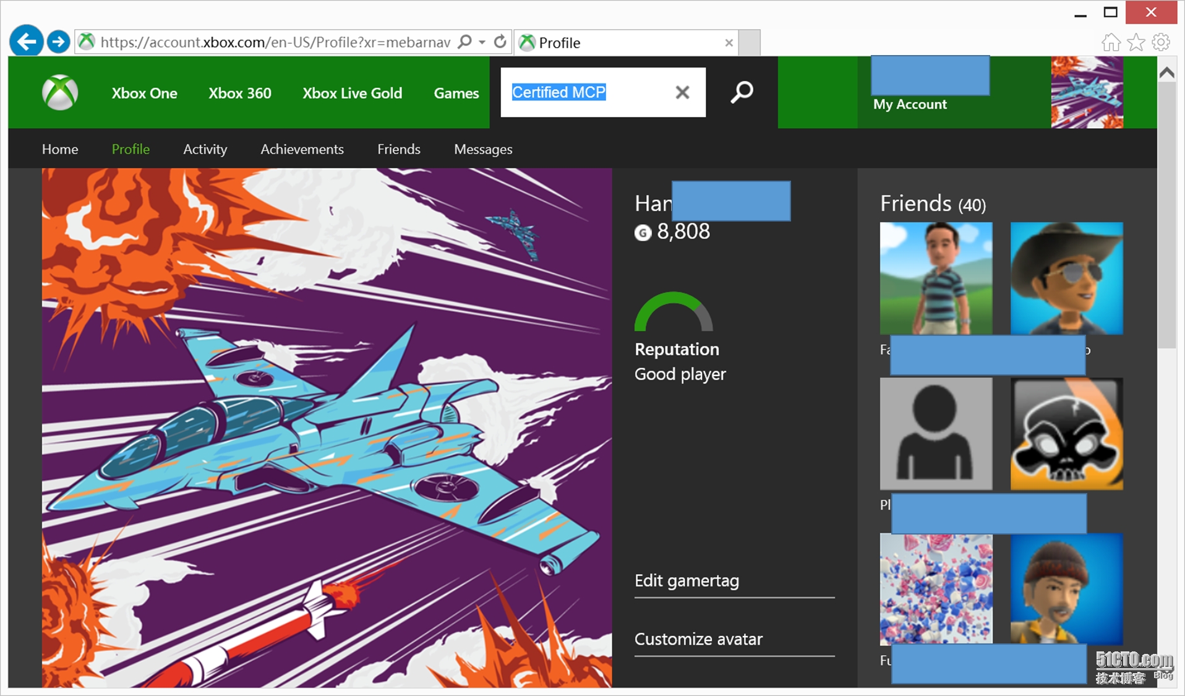Go to the Messages tab

pyautogui.click(x=483, y=149)
